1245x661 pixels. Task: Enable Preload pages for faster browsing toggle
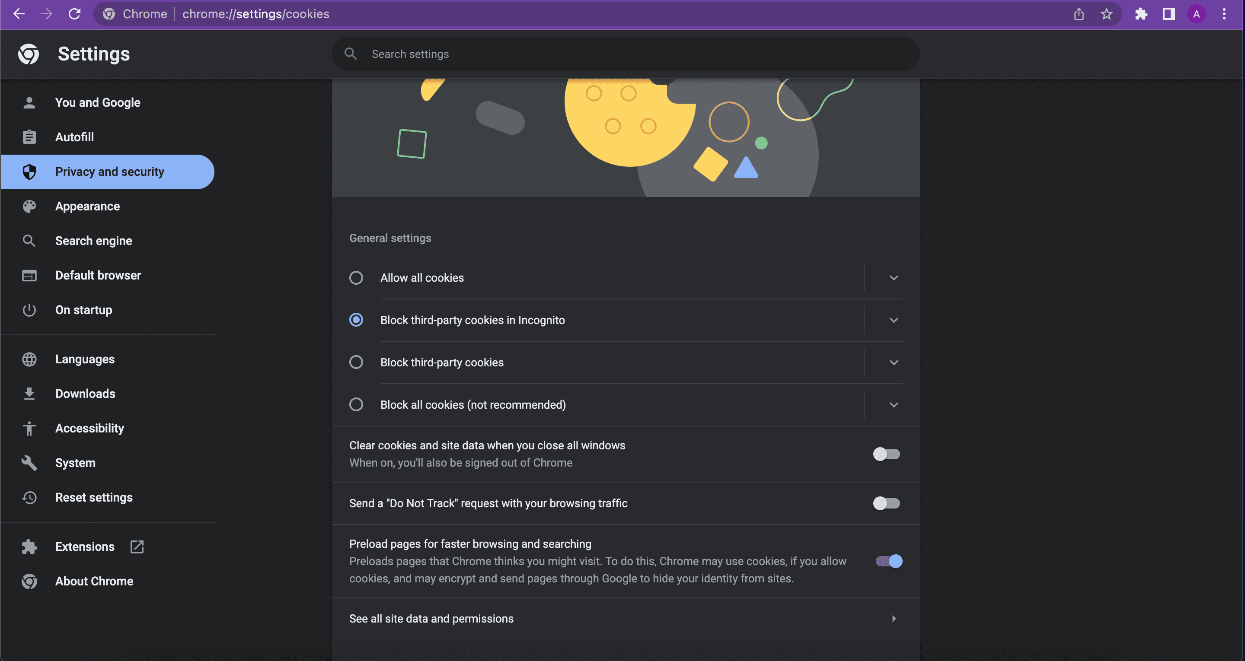tap(887, 561)
